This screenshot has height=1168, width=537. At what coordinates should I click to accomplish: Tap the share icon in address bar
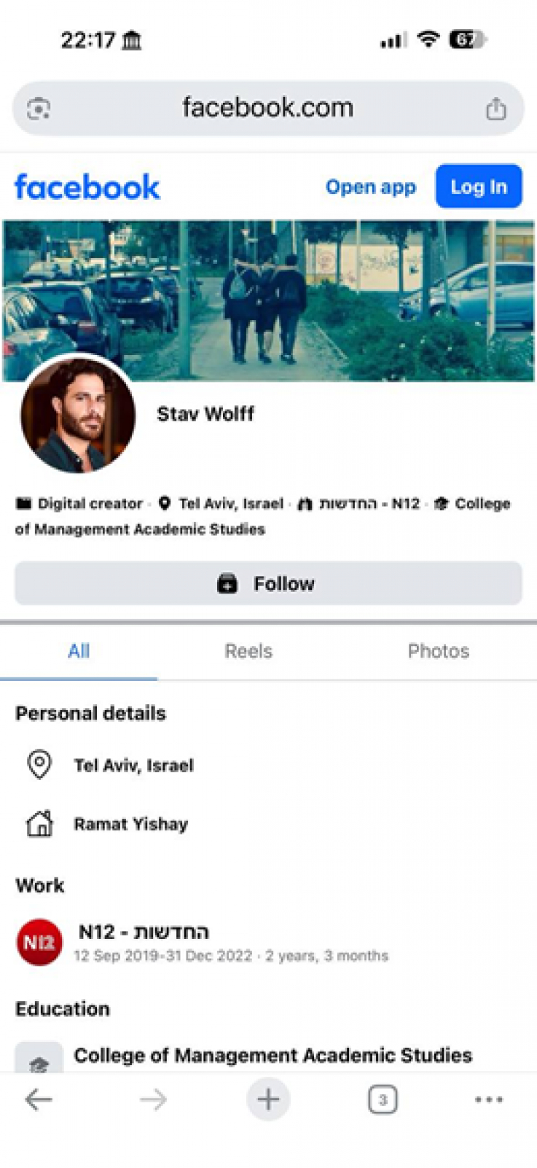[x=495, y=109]
